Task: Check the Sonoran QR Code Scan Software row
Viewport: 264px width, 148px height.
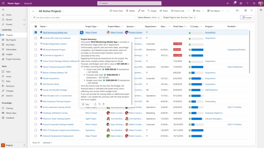Action: click(36, 38)
